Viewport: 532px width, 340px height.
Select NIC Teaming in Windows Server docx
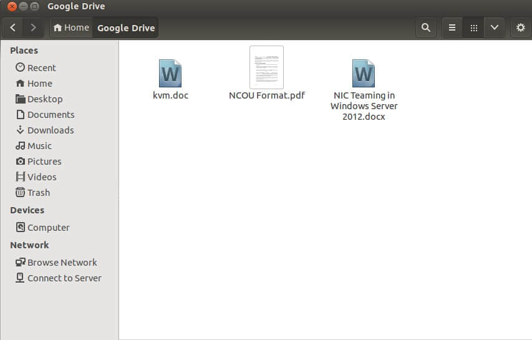coord(364,73)
